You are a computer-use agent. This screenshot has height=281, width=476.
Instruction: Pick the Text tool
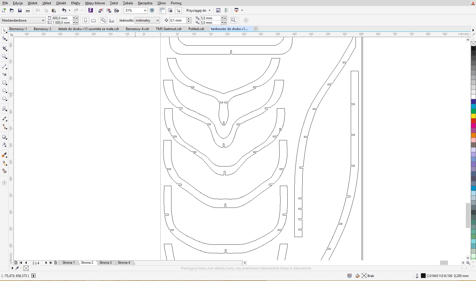tap(4, 109)
